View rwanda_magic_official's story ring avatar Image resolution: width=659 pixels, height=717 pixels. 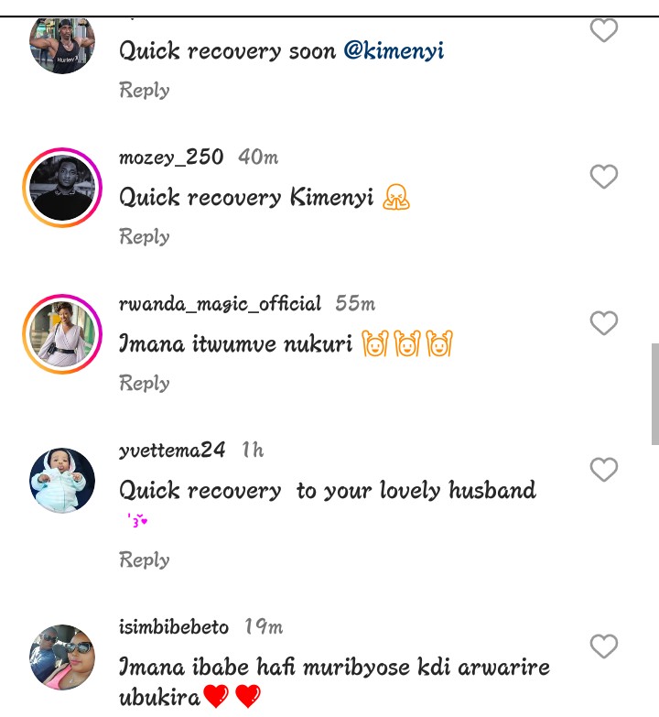(x=62, y=334)
